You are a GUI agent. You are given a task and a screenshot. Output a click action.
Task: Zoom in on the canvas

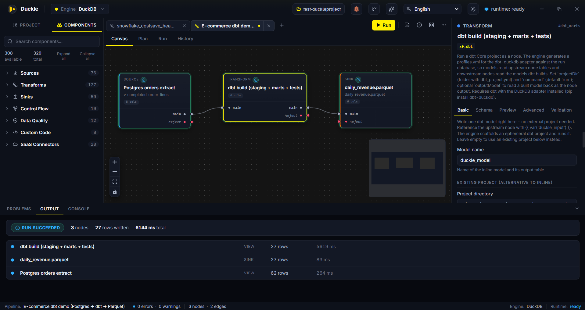pos(115,162)
